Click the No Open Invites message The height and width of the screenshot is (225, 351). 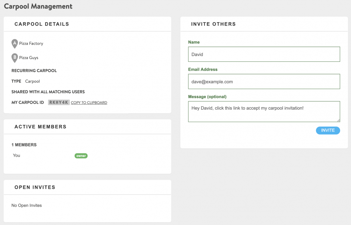click(x=27, y=205)
